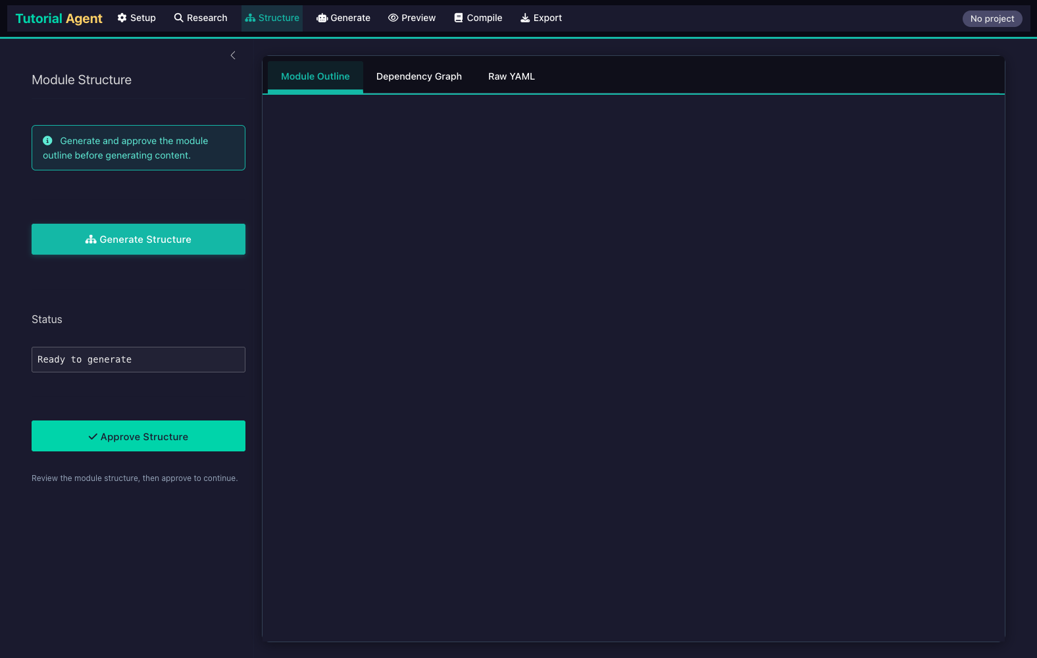Screen dimensions: 1037x658
Task: Click the info icon in the notice box
Action: point(47,140)
